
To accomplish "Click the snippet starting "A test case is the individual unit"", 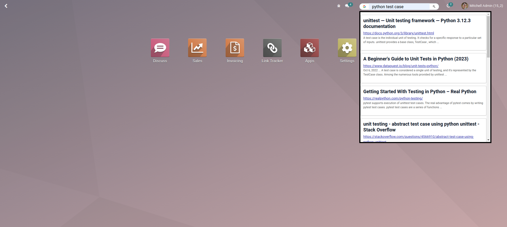I will coord(422,40).
